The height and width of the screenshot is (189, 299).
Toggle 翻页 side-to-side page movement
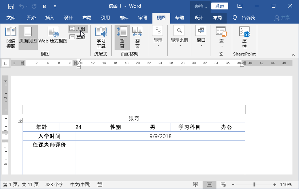coord(137,37)
